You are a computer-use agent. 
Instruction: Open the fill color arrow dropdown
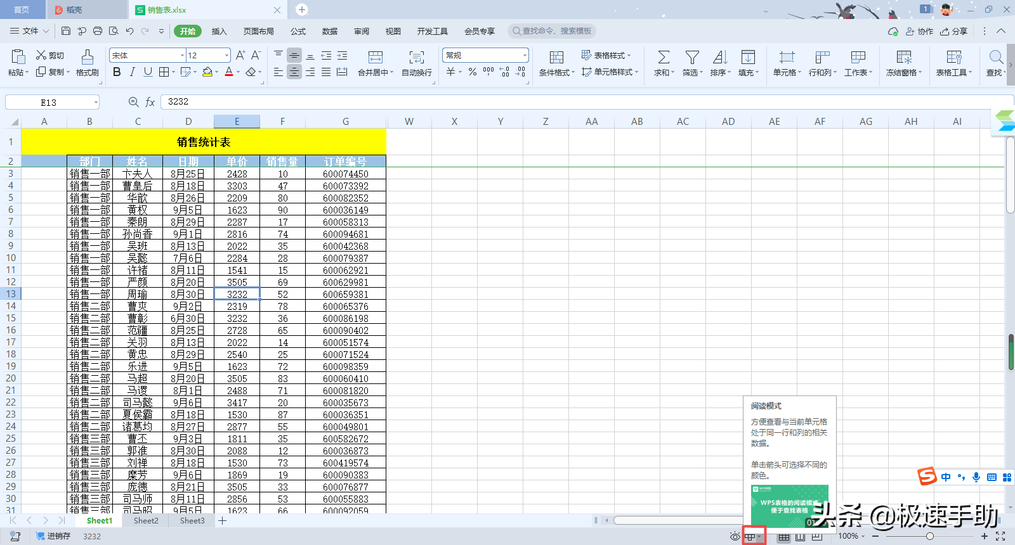tap(216, 72)
